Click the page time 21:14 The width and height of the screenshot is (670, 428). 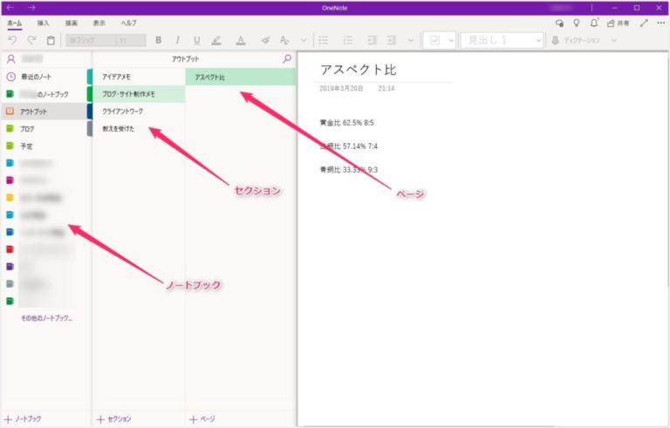(386, 88)
